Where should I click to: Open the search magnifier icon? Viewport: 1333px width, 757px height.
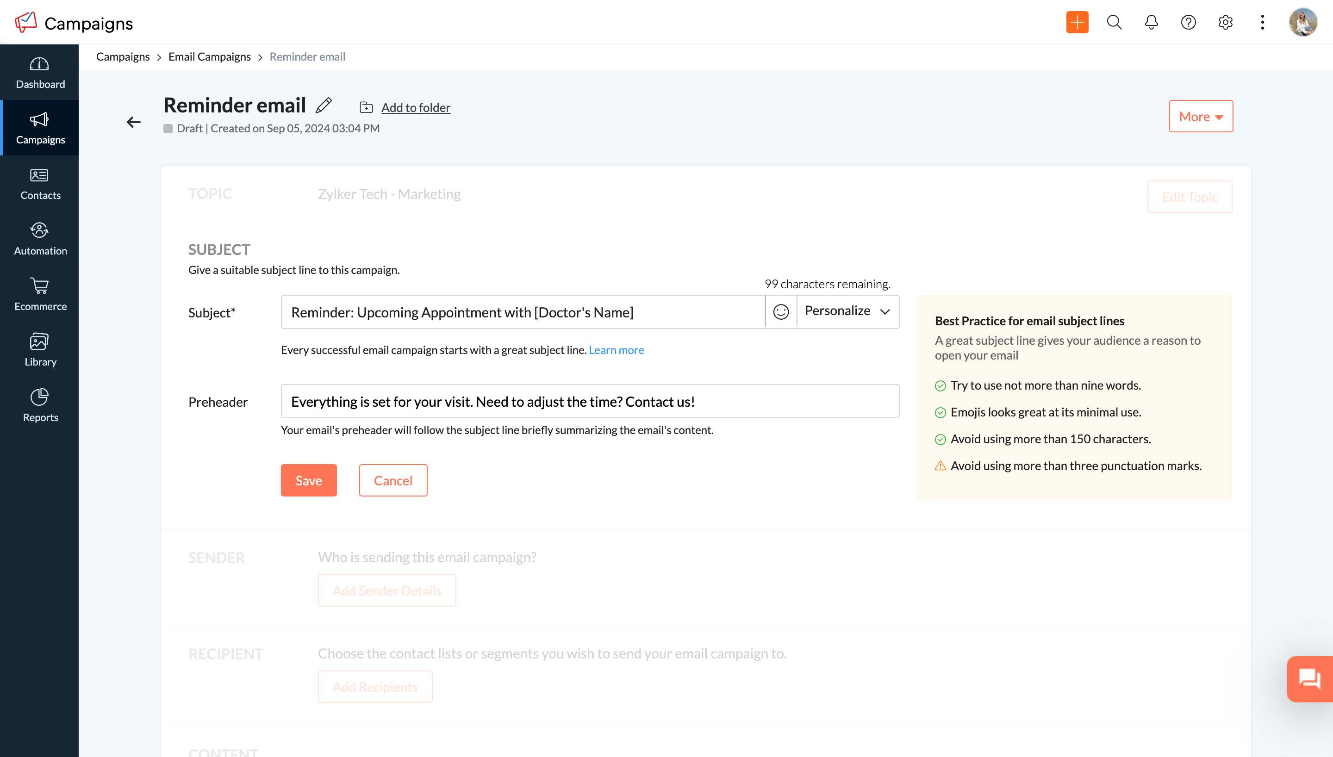point(1114,22)
